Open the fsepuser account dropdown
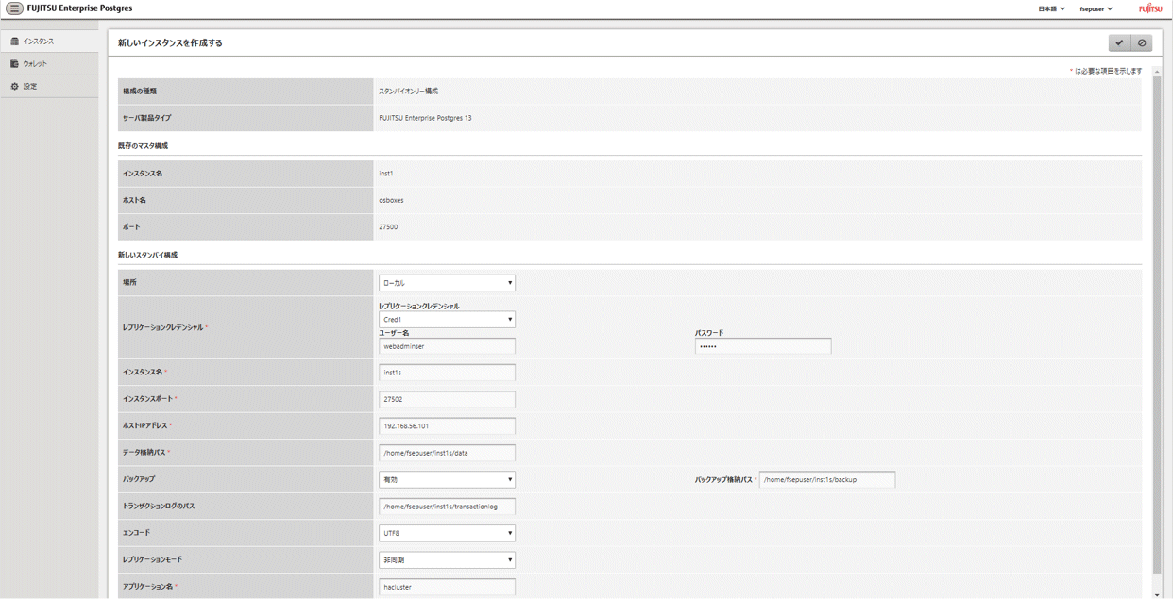This screenshot has width=1173, height=599. point(1096,8)
